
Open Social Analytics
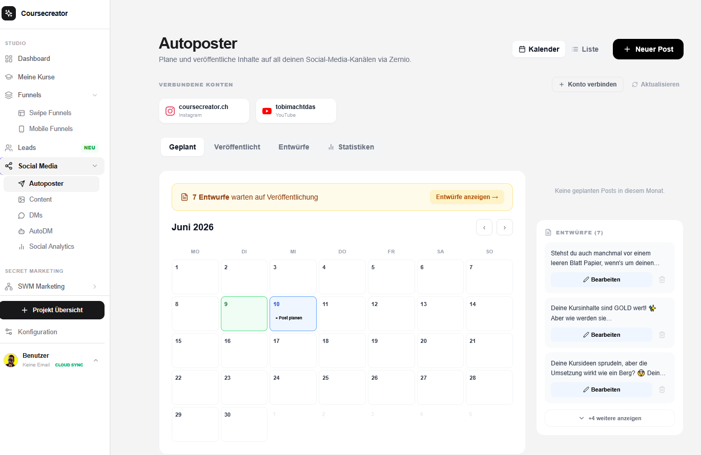point(51,246)
